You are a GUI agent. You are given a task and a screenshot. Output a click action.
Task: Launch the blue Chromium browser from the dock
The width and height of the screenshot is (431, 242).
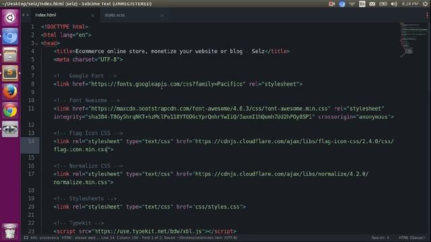tap(10, 36)
